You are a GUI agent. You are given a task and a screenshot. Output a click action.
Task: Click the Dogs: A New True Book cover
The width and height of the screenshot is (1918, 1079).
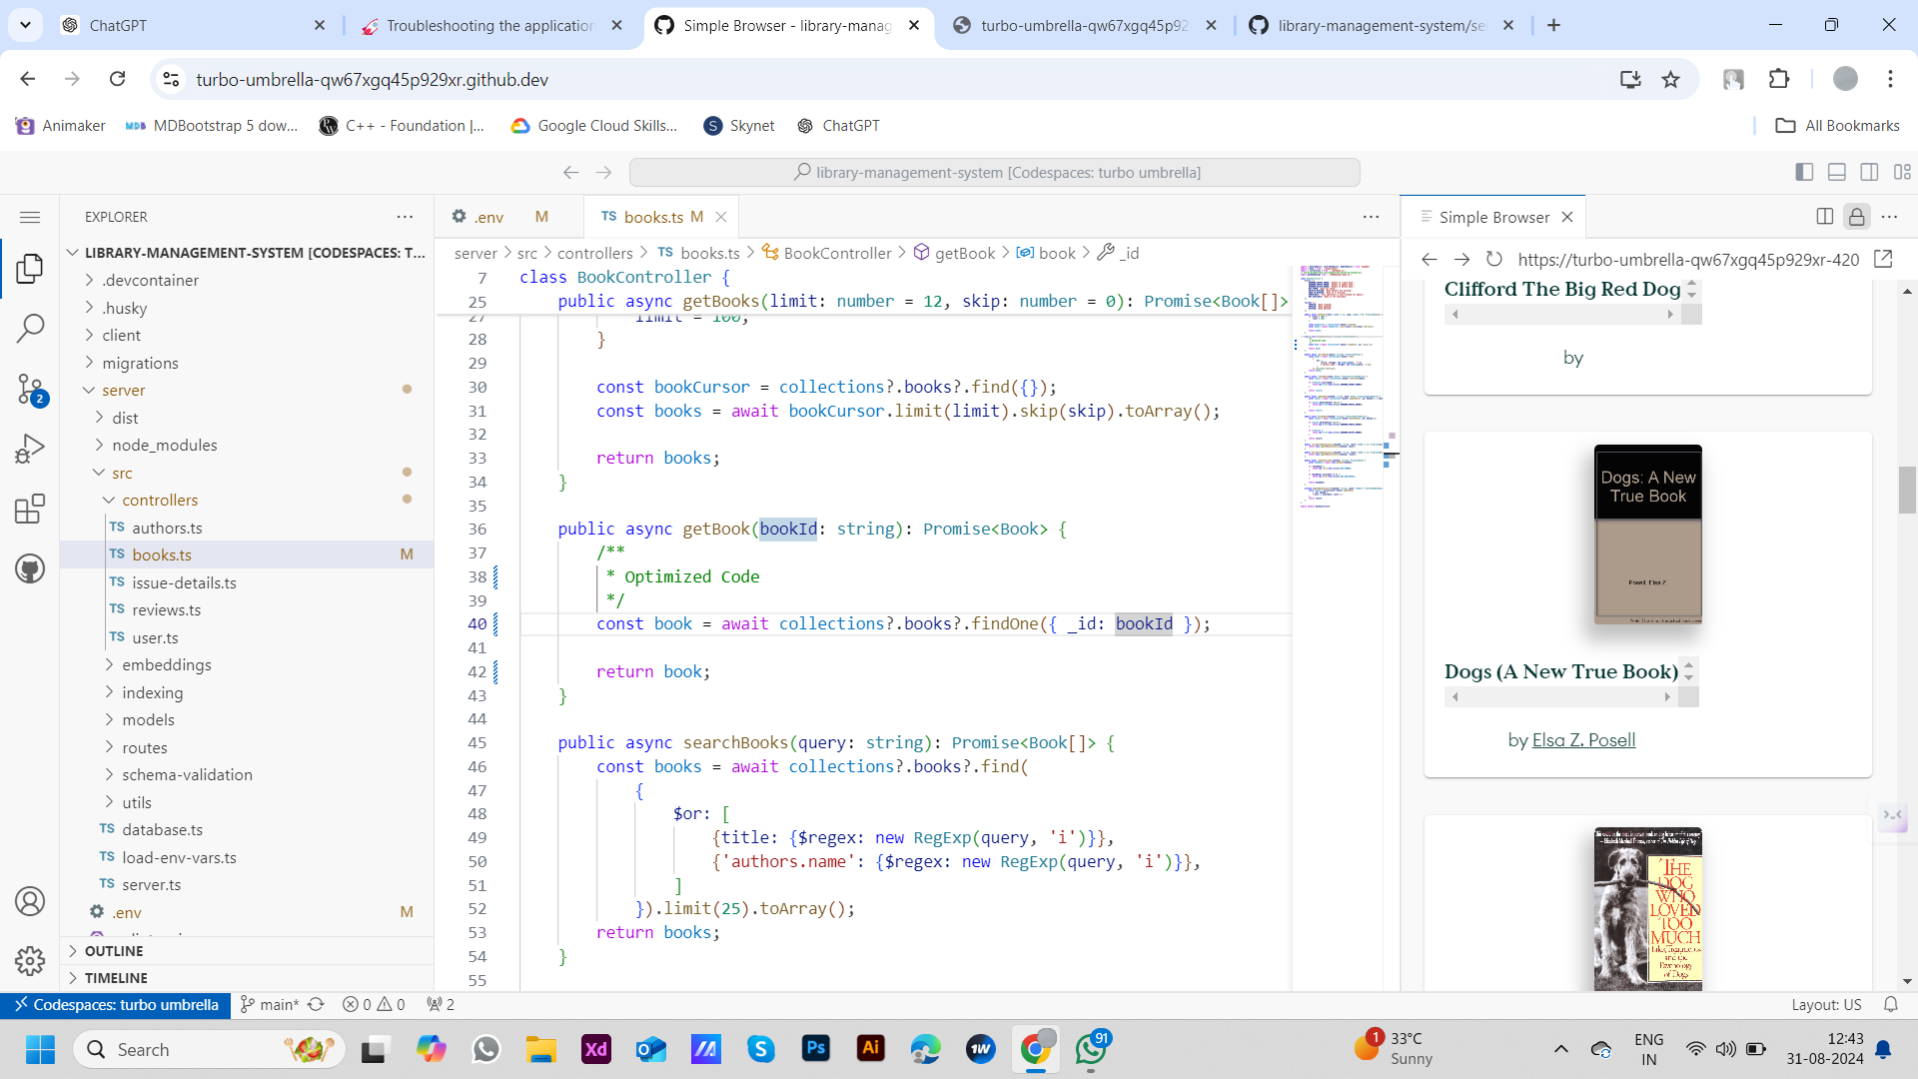(1647, 535)
